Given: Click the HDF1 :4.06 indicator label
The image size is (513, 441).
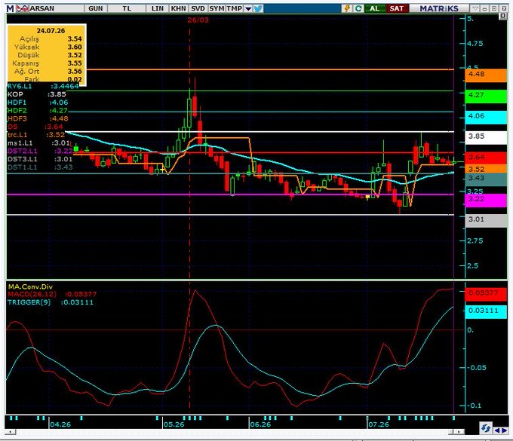Looking at the screenshot, I should 38,103.
